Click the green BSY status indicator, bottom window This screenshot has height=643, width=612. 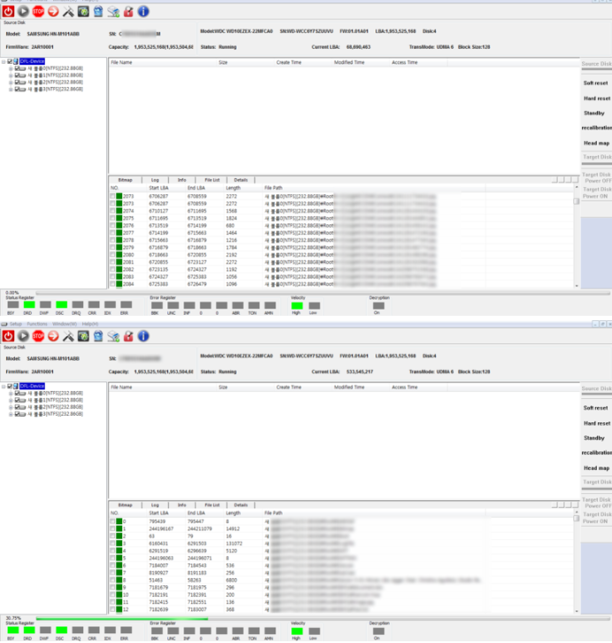tap(13, 630)
